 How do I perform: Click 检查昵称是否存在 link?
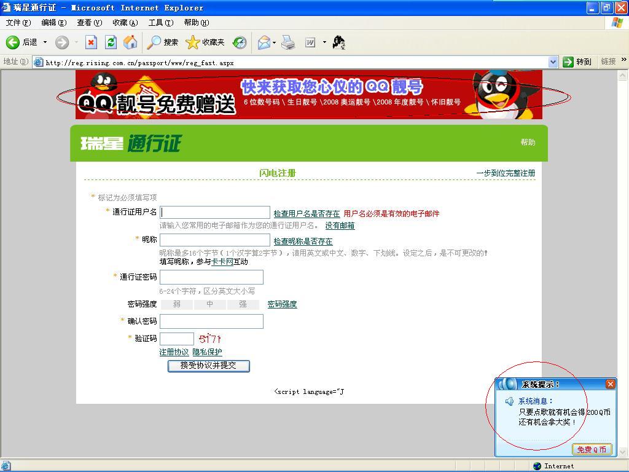303,241
